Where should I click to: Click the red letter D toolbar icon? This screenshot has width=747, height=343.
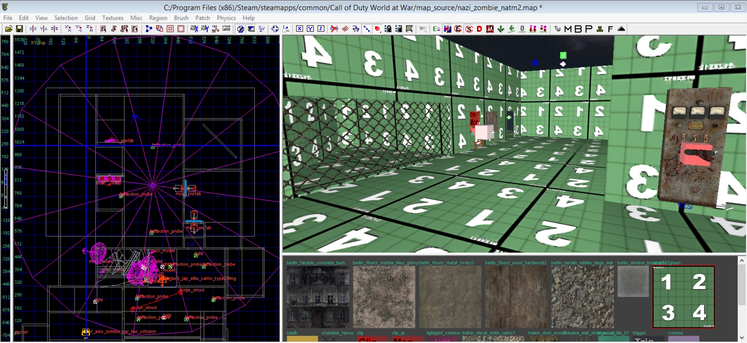479,29
